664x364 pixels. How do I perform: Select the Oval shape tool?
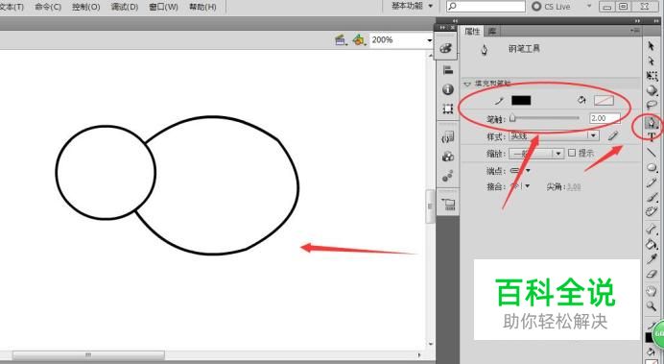click(x=652, y=168)
